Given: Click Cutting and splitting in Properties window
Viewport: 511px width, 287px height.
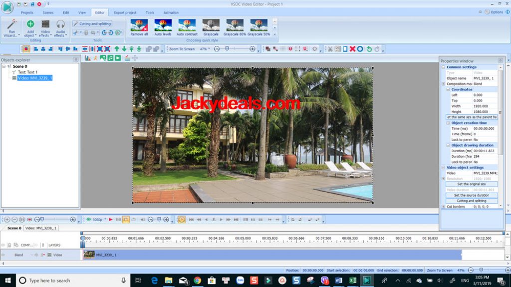Looking at the screenshot, I should [471, 201].
